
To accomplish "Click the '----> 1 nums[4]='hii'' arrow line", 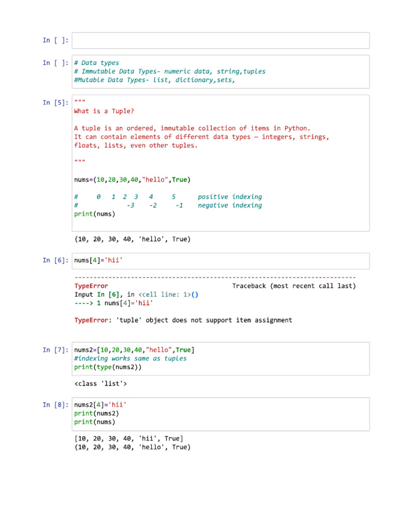I will [113, 303].
